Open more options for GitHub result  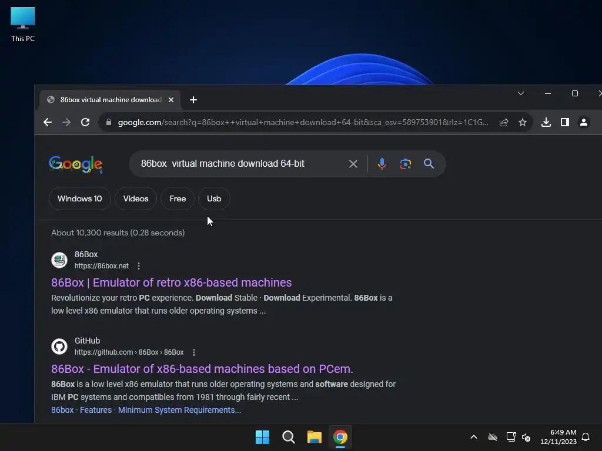(194, 352)
